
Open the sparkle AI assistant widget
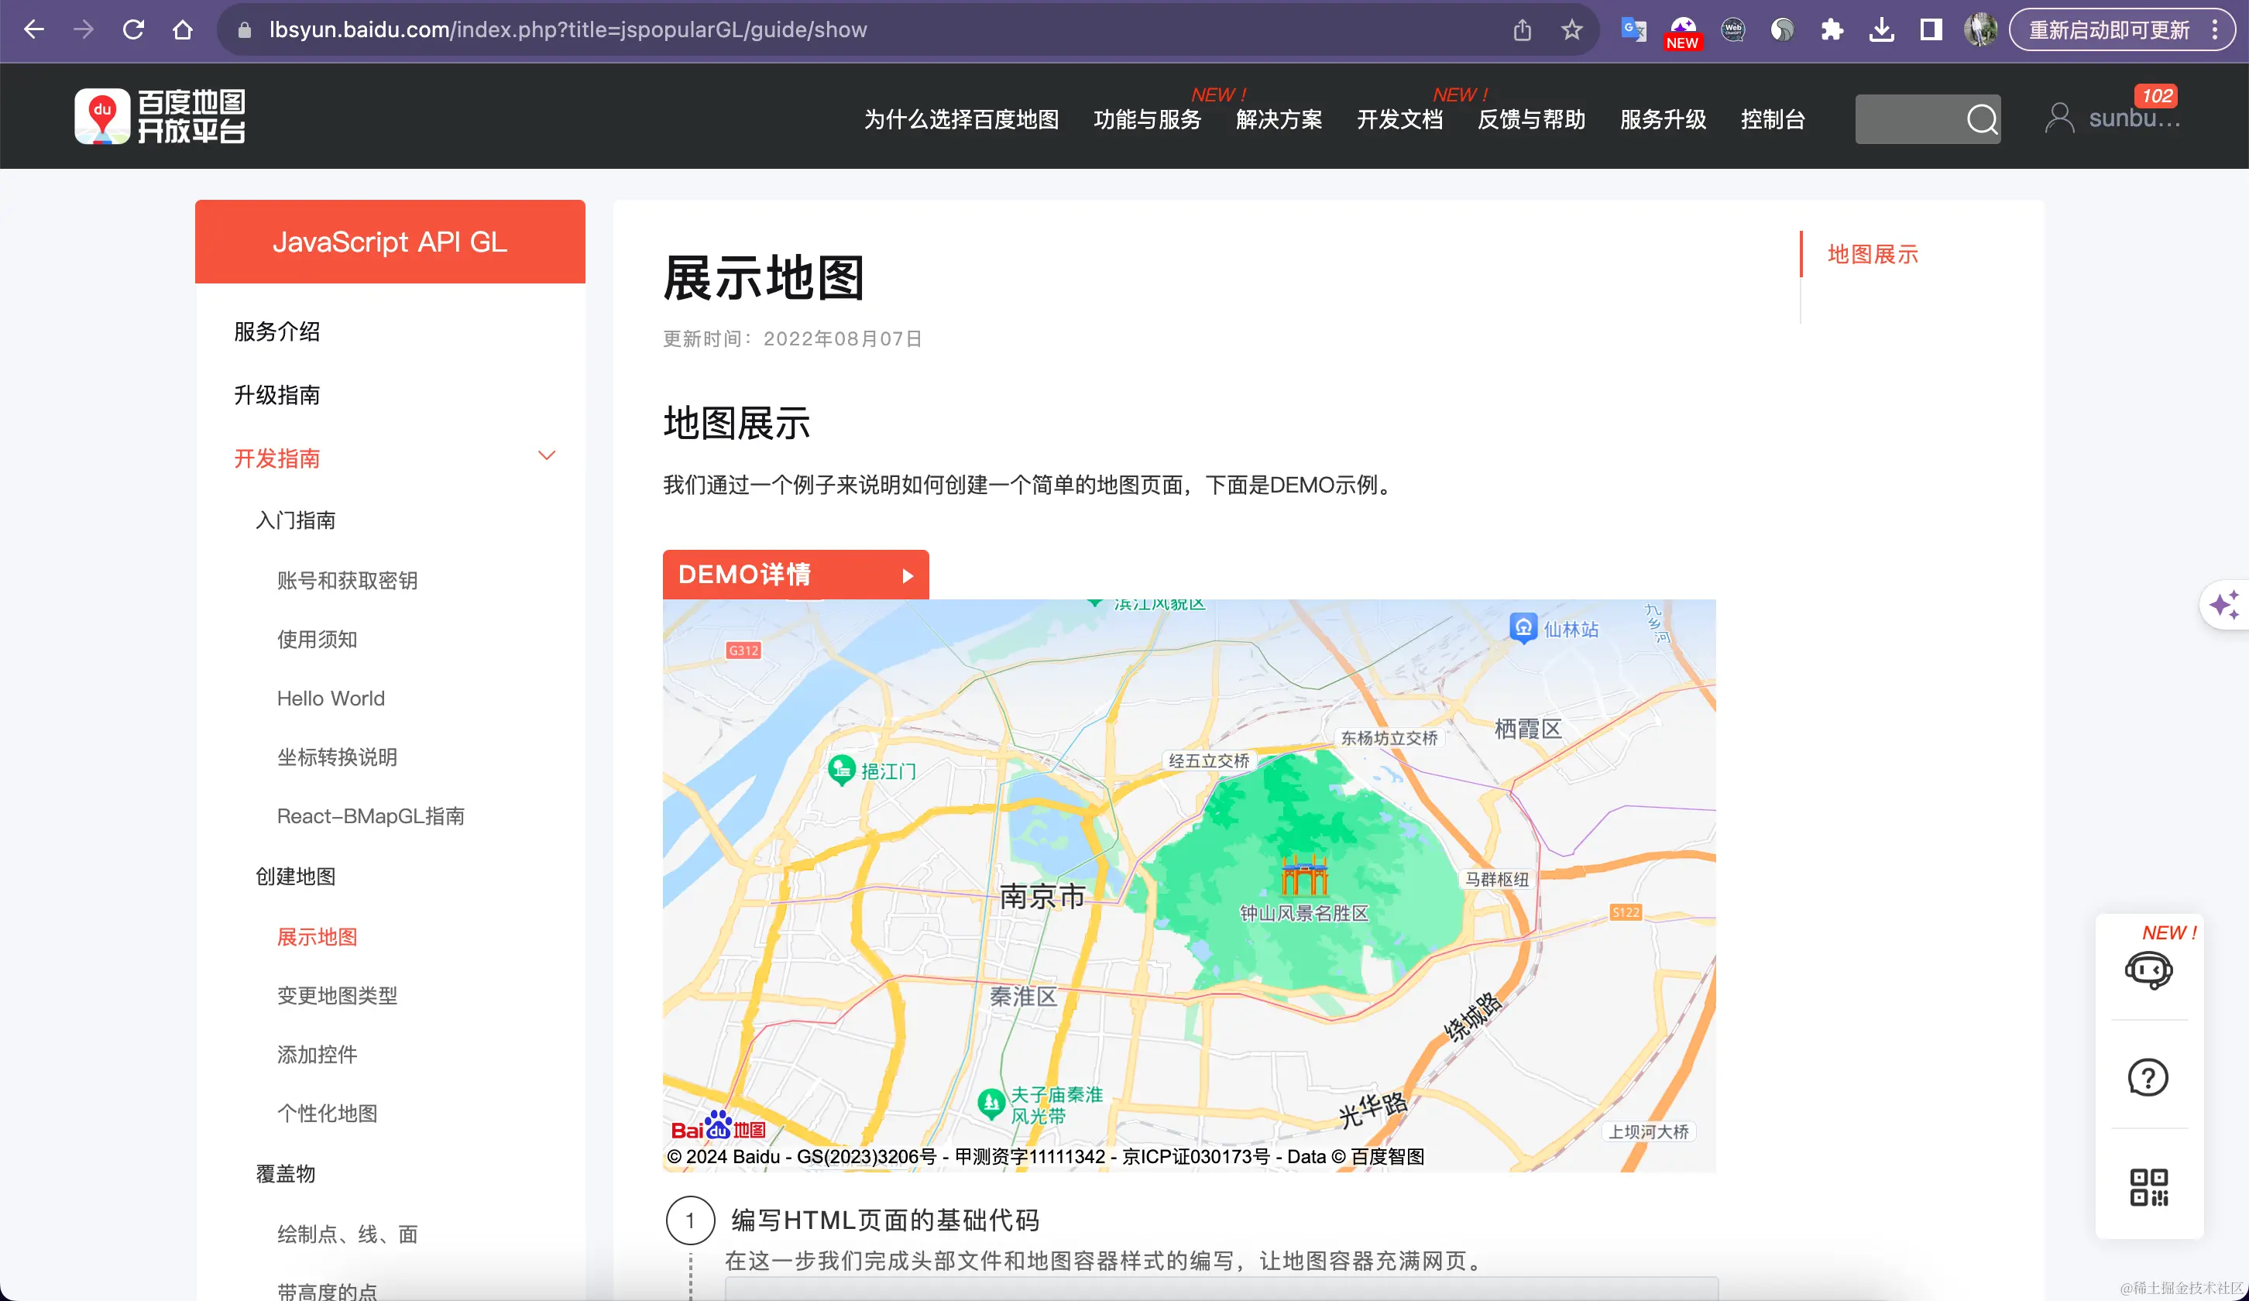[2224, 604]
